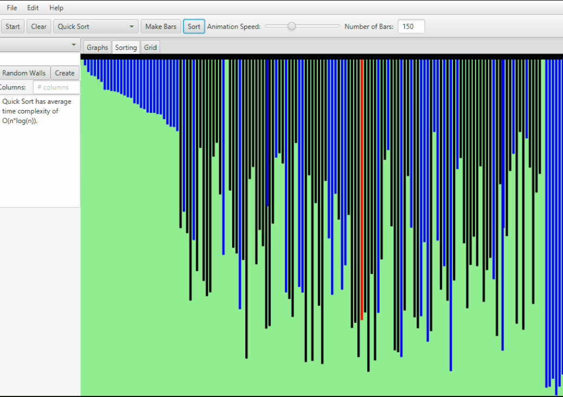Click the Make Bars button
The width and height of the screenshot is (563, 397).
[x=161, y=27]
